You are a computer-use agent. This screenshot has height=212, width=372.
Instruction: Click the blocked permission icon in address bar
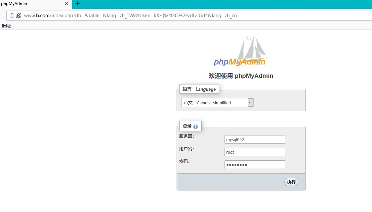19,16
